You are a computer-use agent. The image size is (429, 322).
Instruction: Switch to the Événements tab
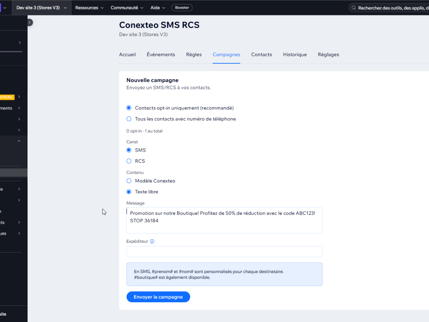point(161,54)
